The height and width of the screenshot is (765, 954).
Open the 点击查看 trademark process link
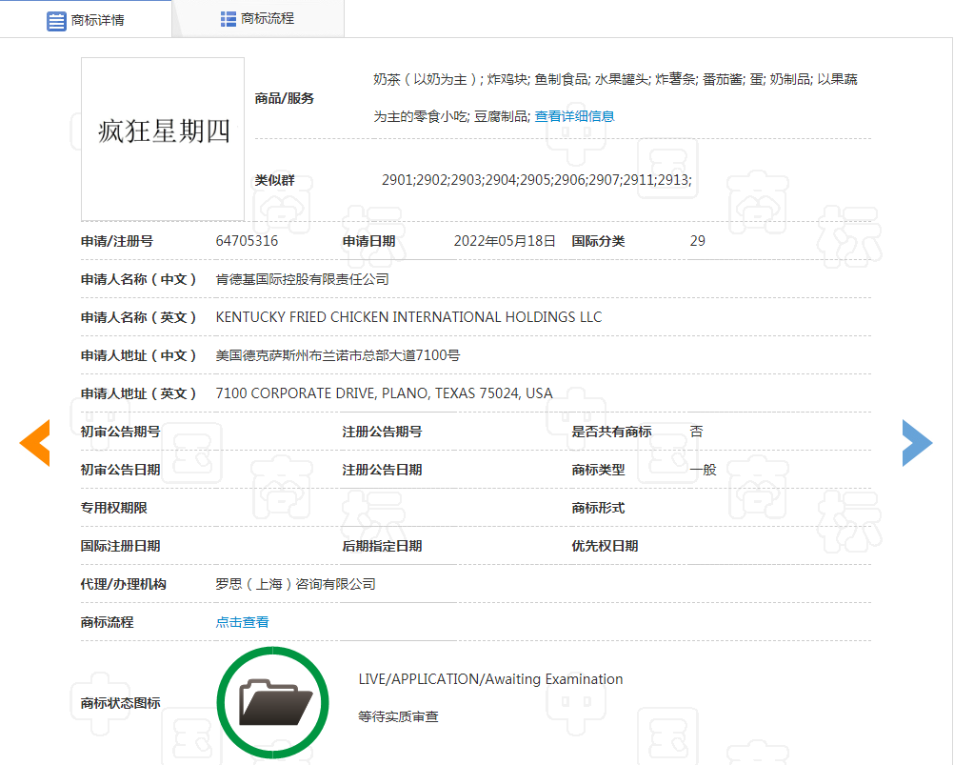[x=242, y=622]
